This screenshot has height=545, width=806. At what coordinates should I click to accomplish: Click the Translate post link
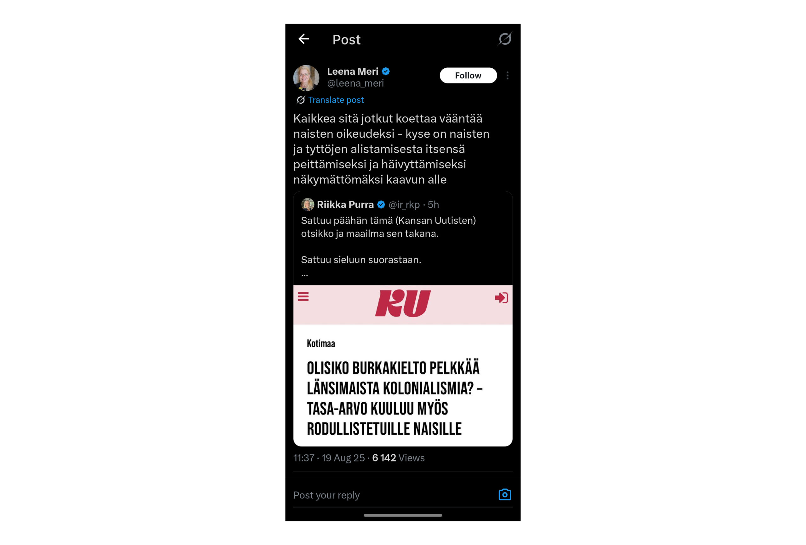tap(336, 100)
